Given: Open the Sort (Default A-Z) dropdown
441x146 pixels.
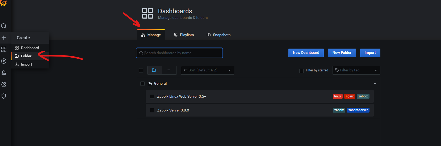Looking at the screenshot, I should pyautogui.click(x=207, y=70).
